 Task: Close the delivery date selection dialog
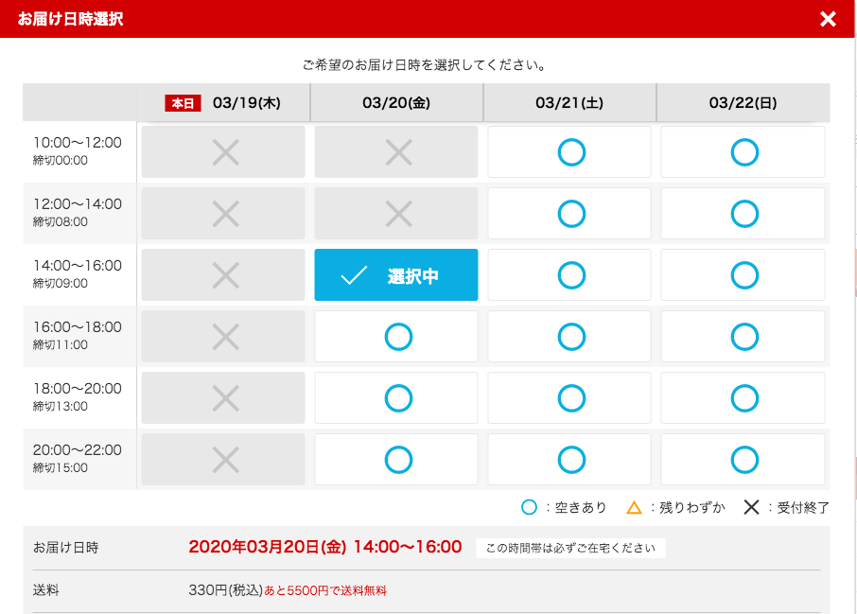828,19
